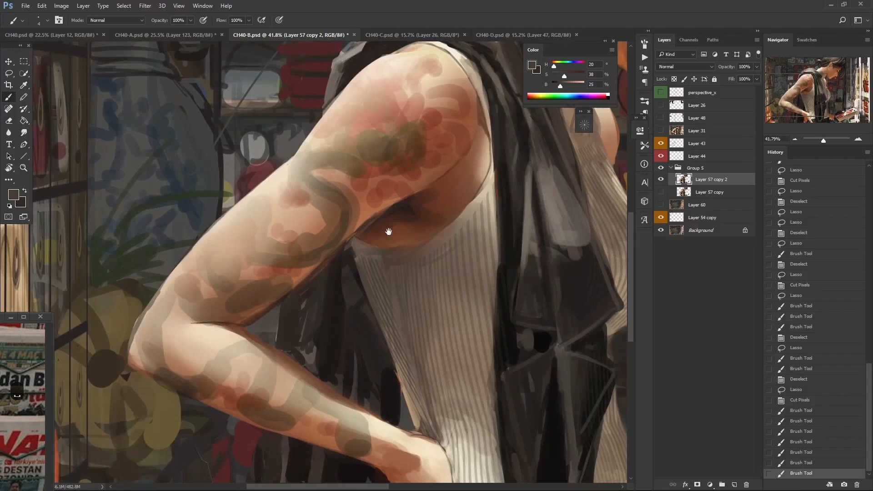Select the Blur tool

click(9, 132)
